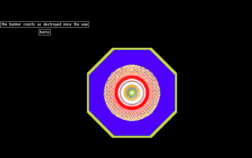Select the upper-left diagonal edge of the octagon border
This screenshot has width=252, height=158.
point(100,61)
